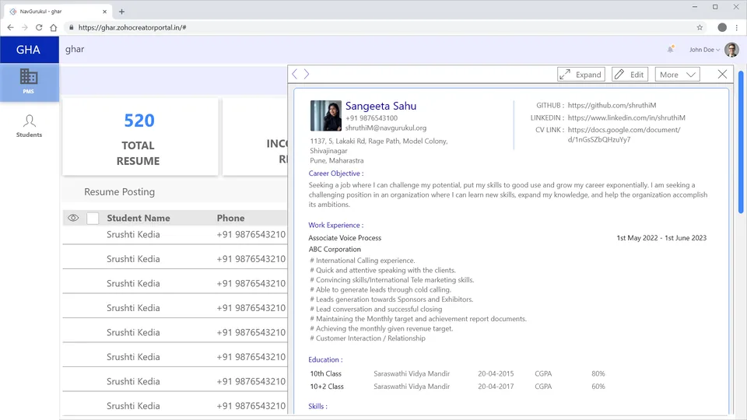Click the page vertical scrollbar
747x420 pixels.
(x=741, y=142)
